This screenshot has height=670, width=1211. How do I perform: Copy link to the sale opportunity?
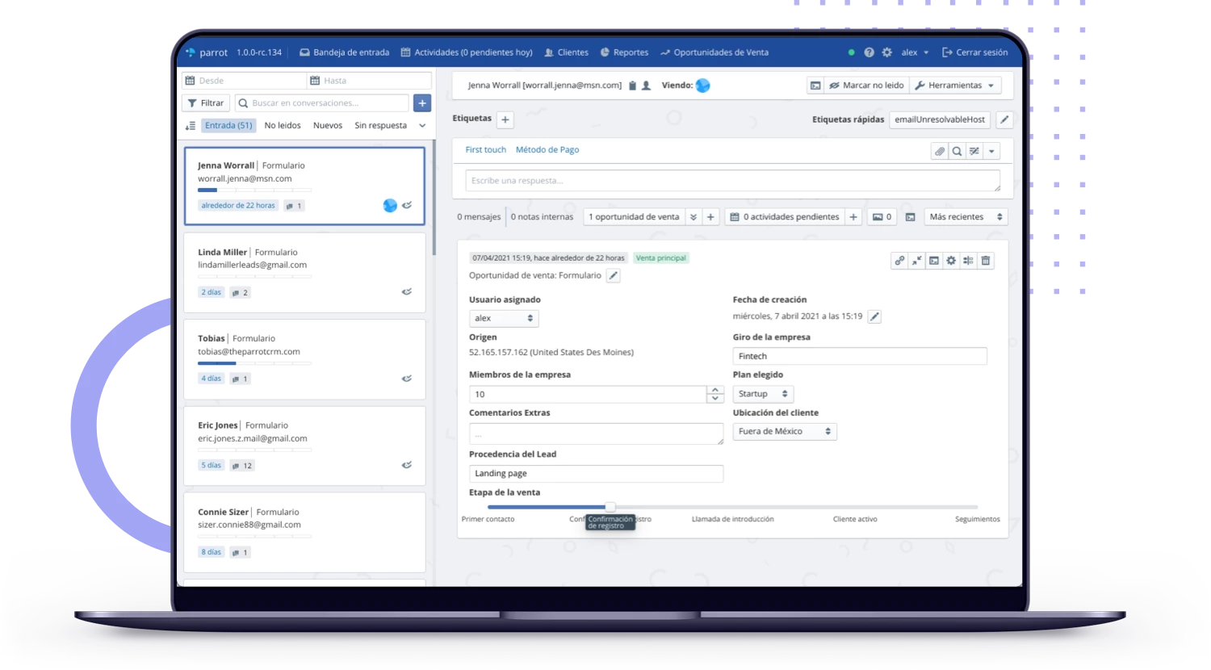899,261
